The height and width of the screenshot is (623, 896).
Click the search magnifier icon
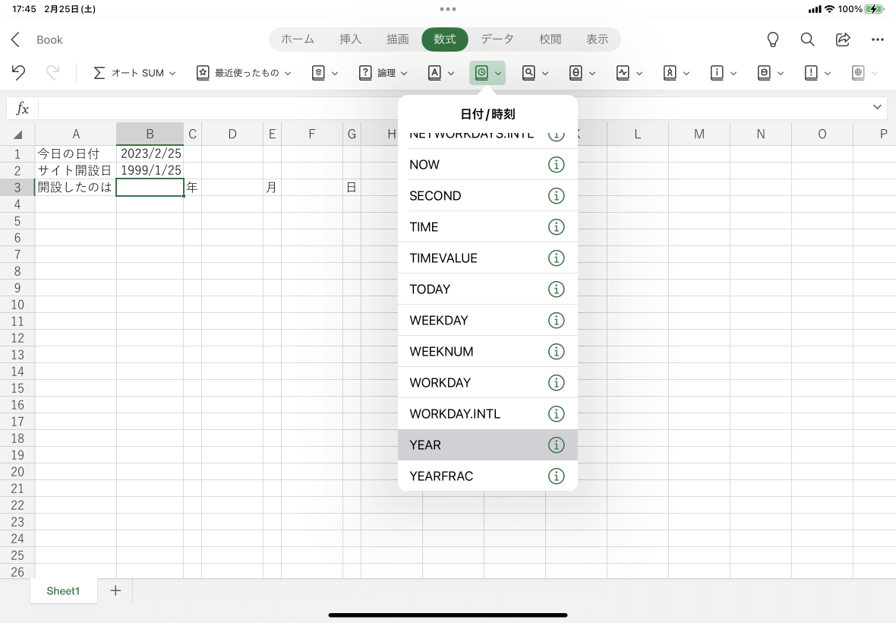click(x=807, y=40)
